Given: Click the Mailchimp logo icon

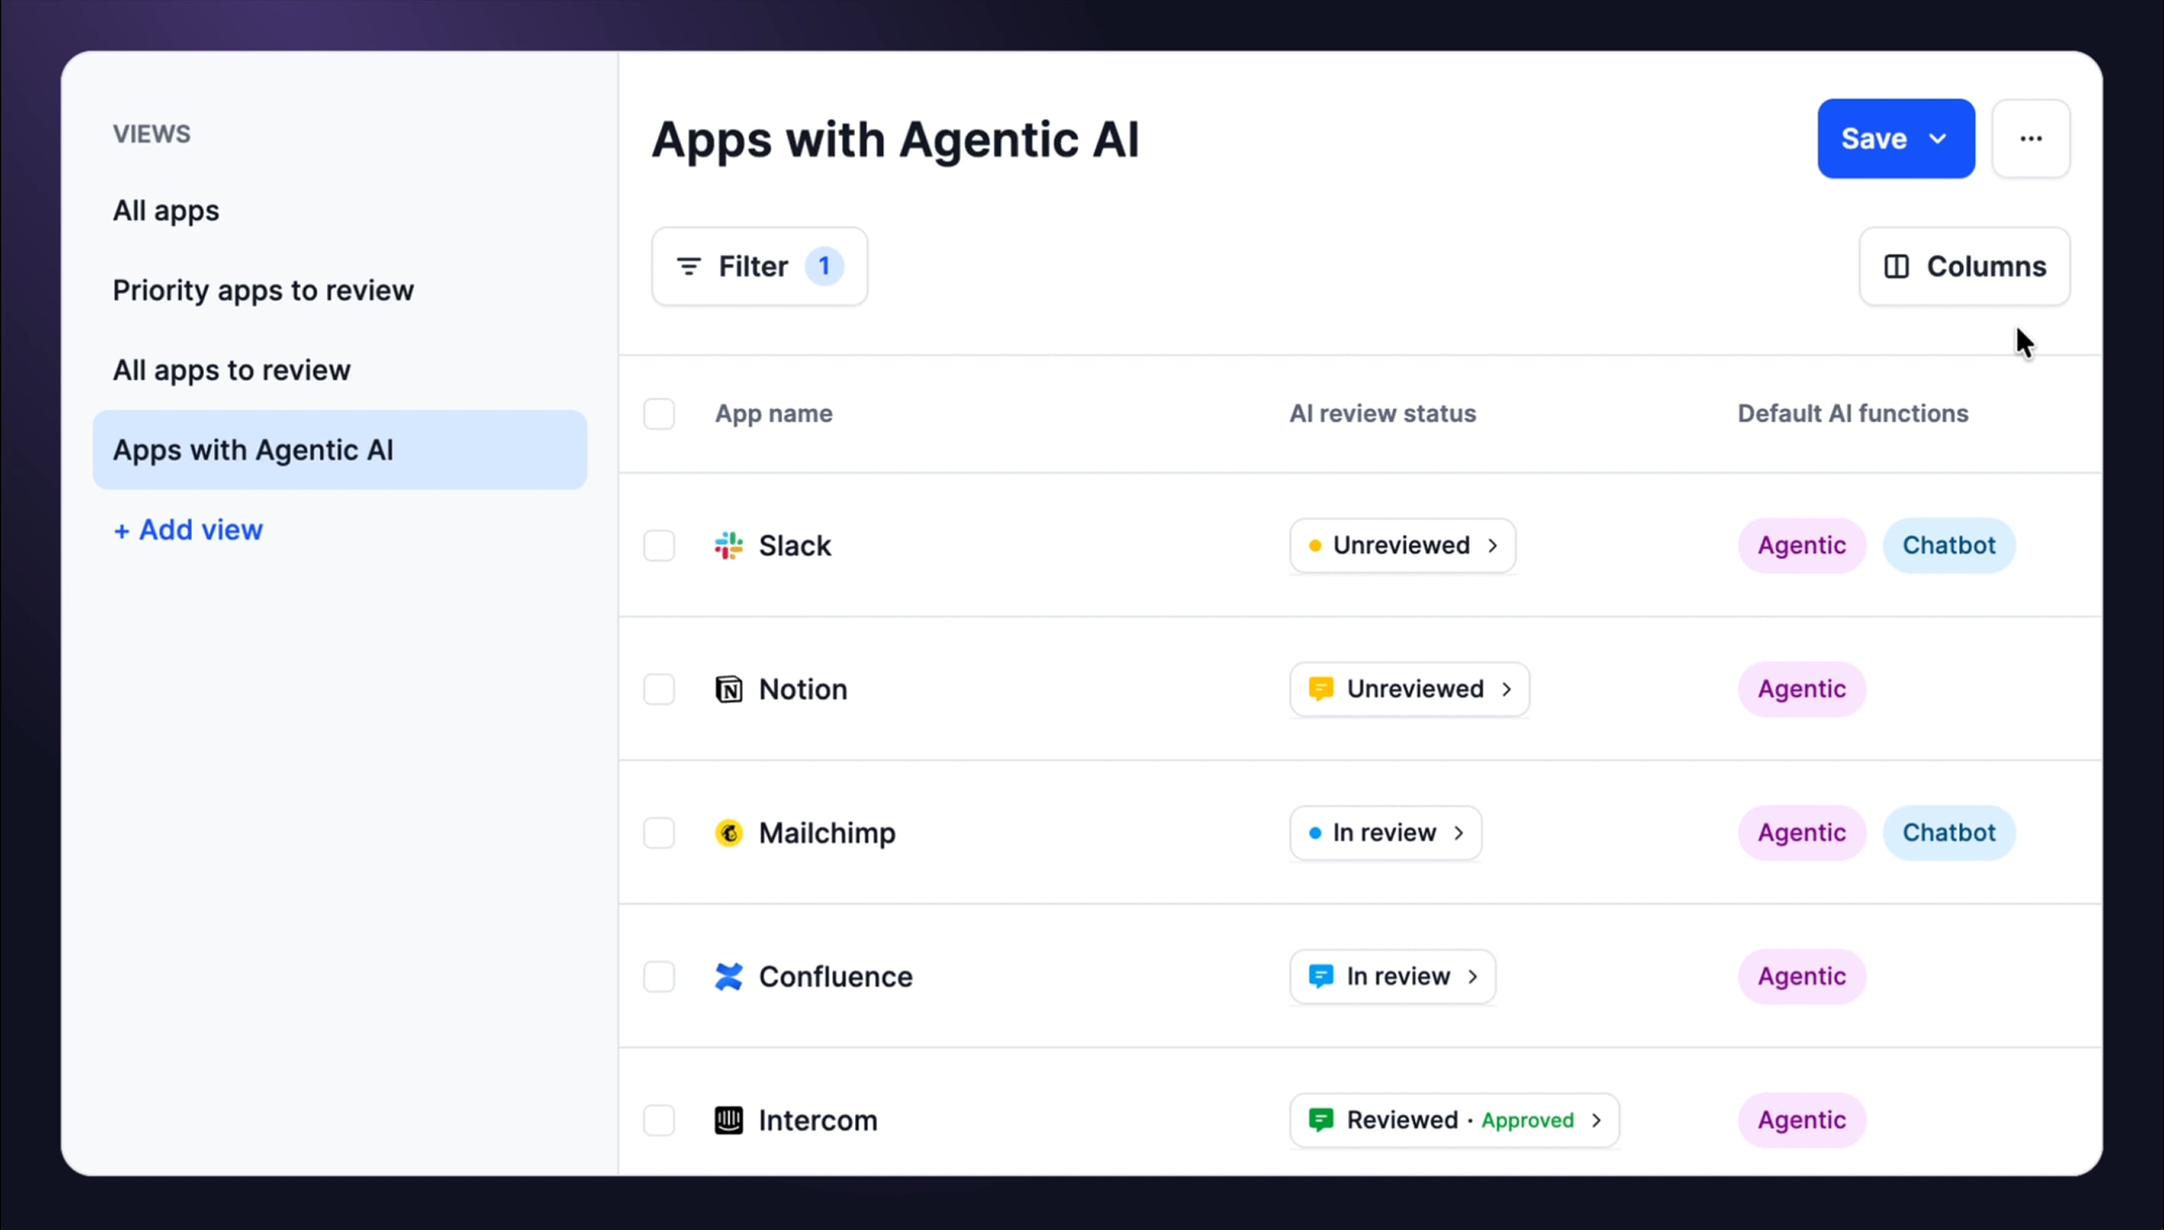Looking at the screenshot, I should [728, 833].
